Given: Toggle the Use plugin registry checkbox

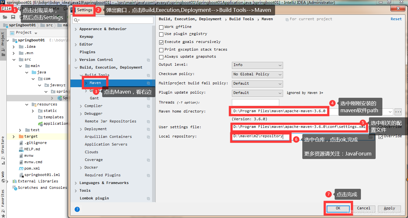Looking at the screenshot, I should (161, 34).
